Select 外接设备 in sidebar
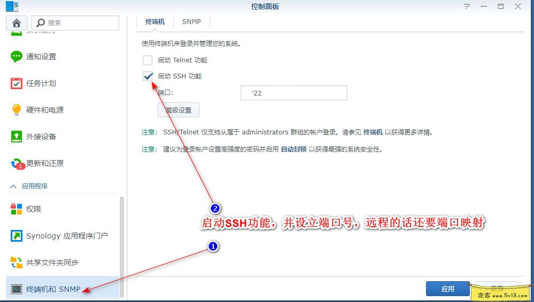The height and width of the screenshot is (302, 534). point(63,137)
